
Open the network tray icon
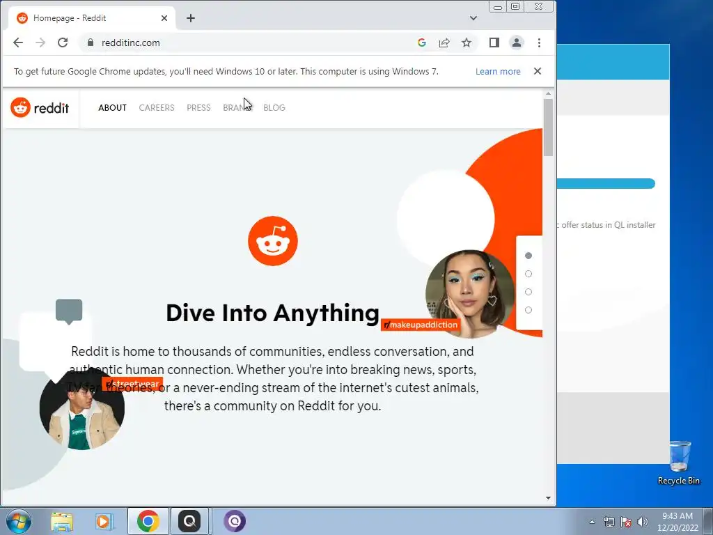(x=609, y=522)
